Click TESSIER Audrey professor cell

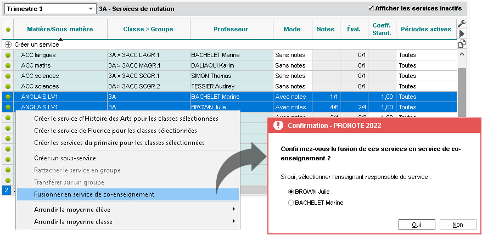[232, 87]
